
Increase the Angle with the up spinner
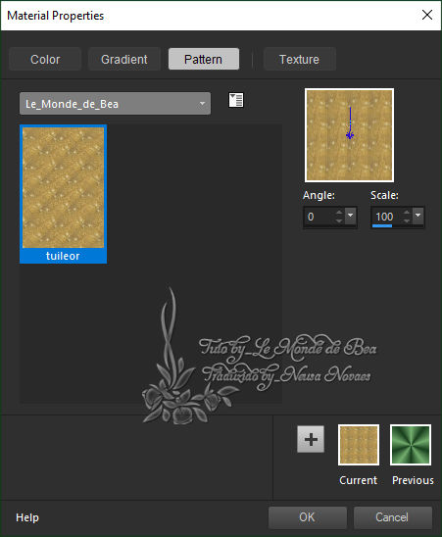(339, 213)
